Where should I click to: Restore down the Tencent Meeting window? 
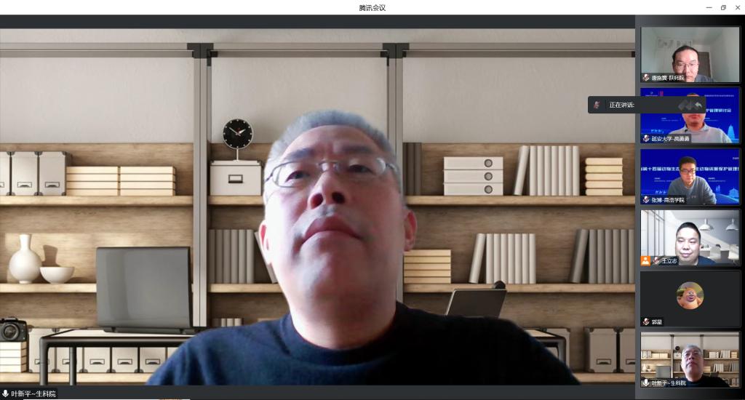(723, 7)
